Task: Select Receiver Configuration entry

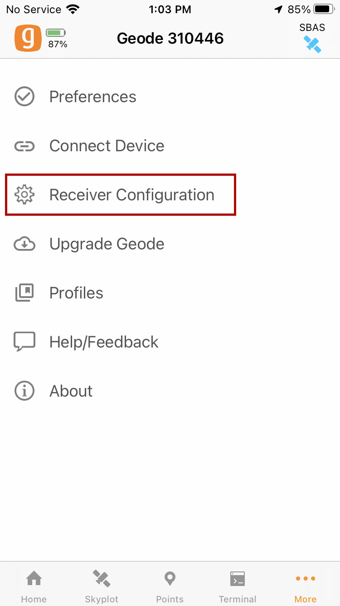Action: coord(131,195)
